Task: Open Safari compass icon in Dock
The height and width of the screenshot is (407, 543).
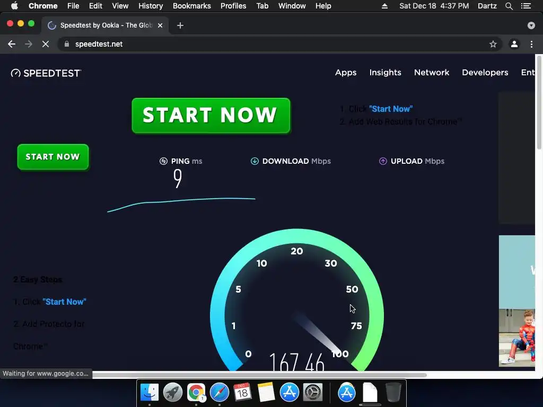Action: coord(220,393)
